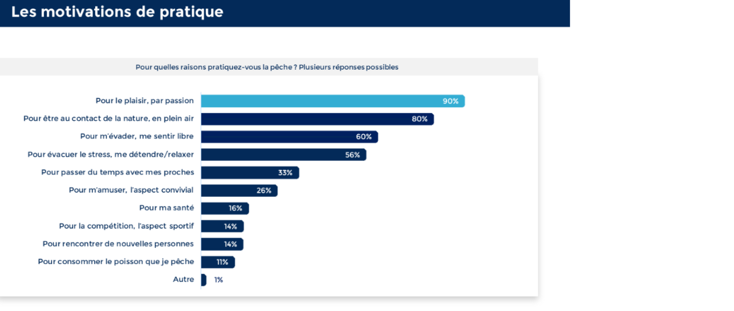Select the 33% bar for proches
The height and width of the screenshot is (311, 734).
point(250,173)
